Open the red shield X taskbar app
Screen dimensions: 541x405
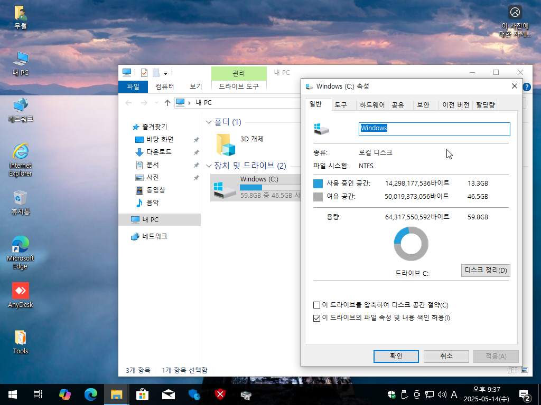[220, 394]
